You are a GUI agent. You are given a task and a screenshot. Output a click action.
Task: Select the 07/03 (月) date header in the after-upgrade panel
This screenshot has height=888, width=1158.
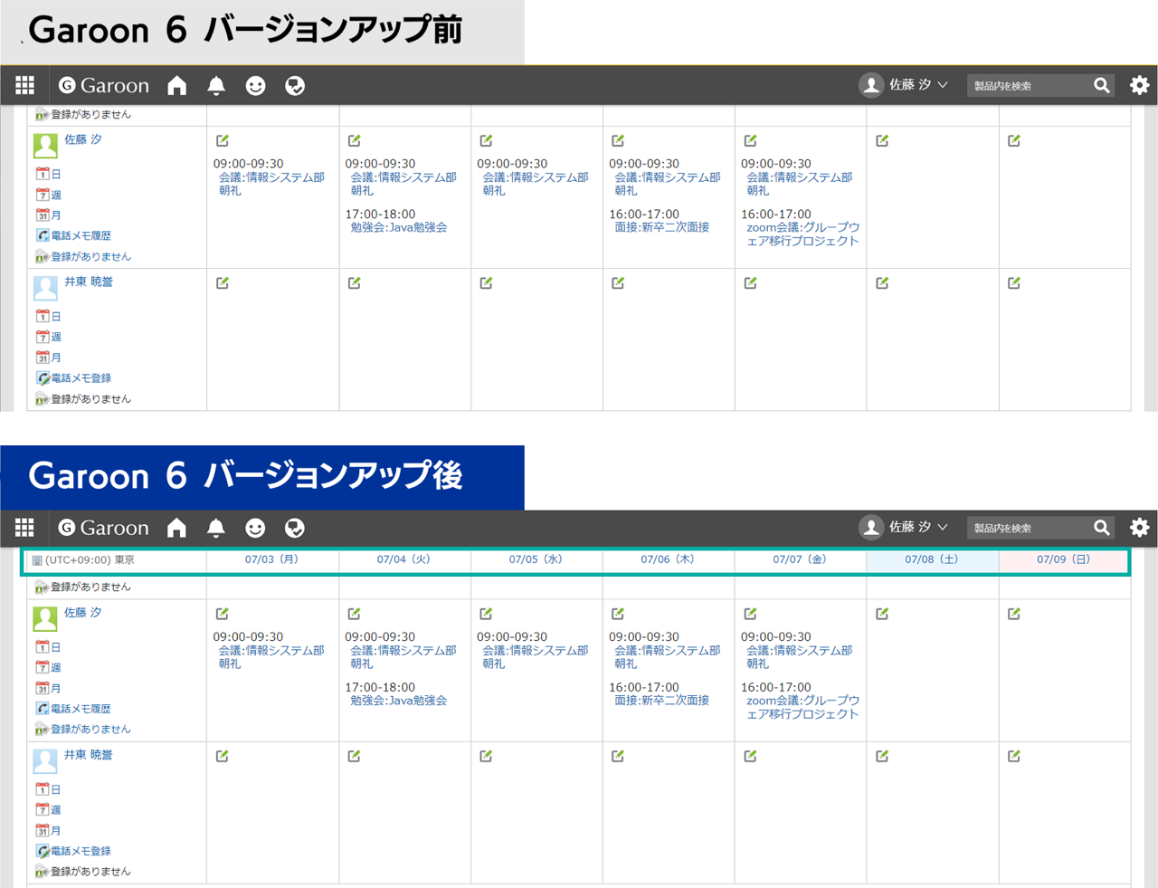[272, 559]
